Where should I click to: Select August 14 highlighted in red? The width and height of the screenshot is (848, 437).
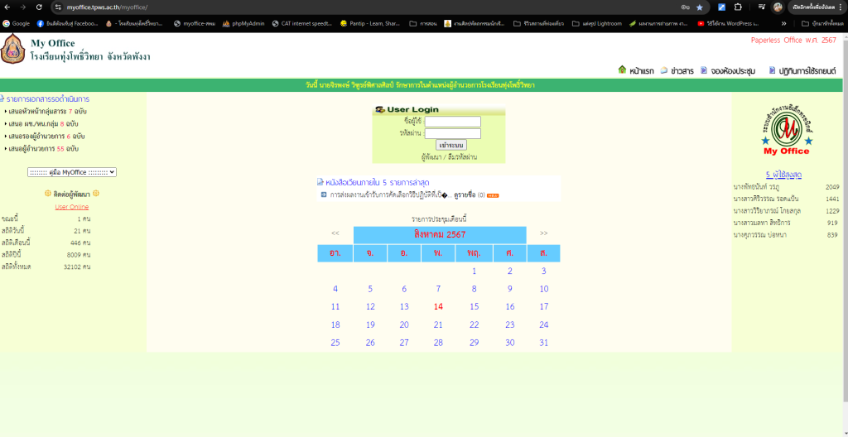pyautogui.click(x=438, y=307)
